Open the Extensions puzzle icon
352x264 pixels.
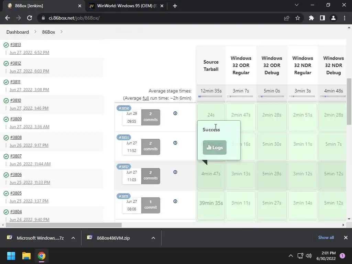click(311, 18)
